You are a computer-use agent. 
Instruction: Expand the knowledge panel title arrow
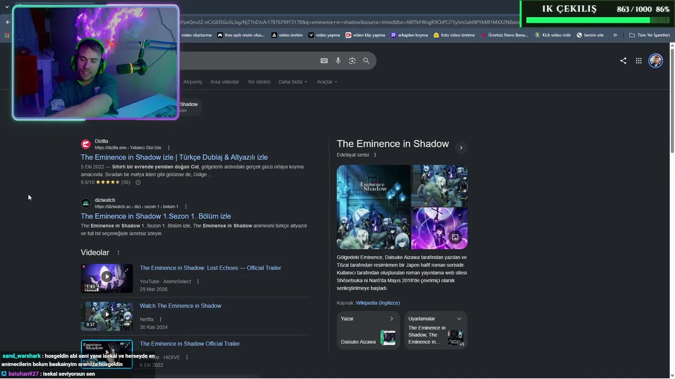tap(461, 148)
